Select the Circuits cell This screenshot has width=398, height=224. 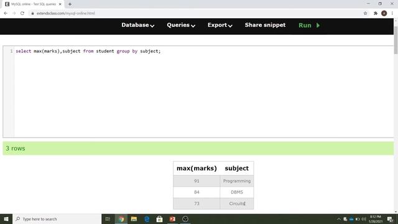point(237,203)
